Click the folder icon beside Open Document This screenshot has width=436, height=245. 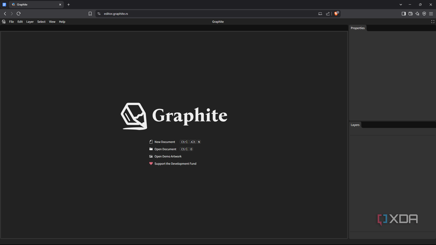coord(151,149)
